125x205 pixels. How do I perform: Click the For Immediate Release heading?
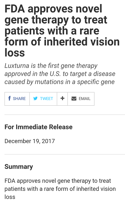point(39,127)
